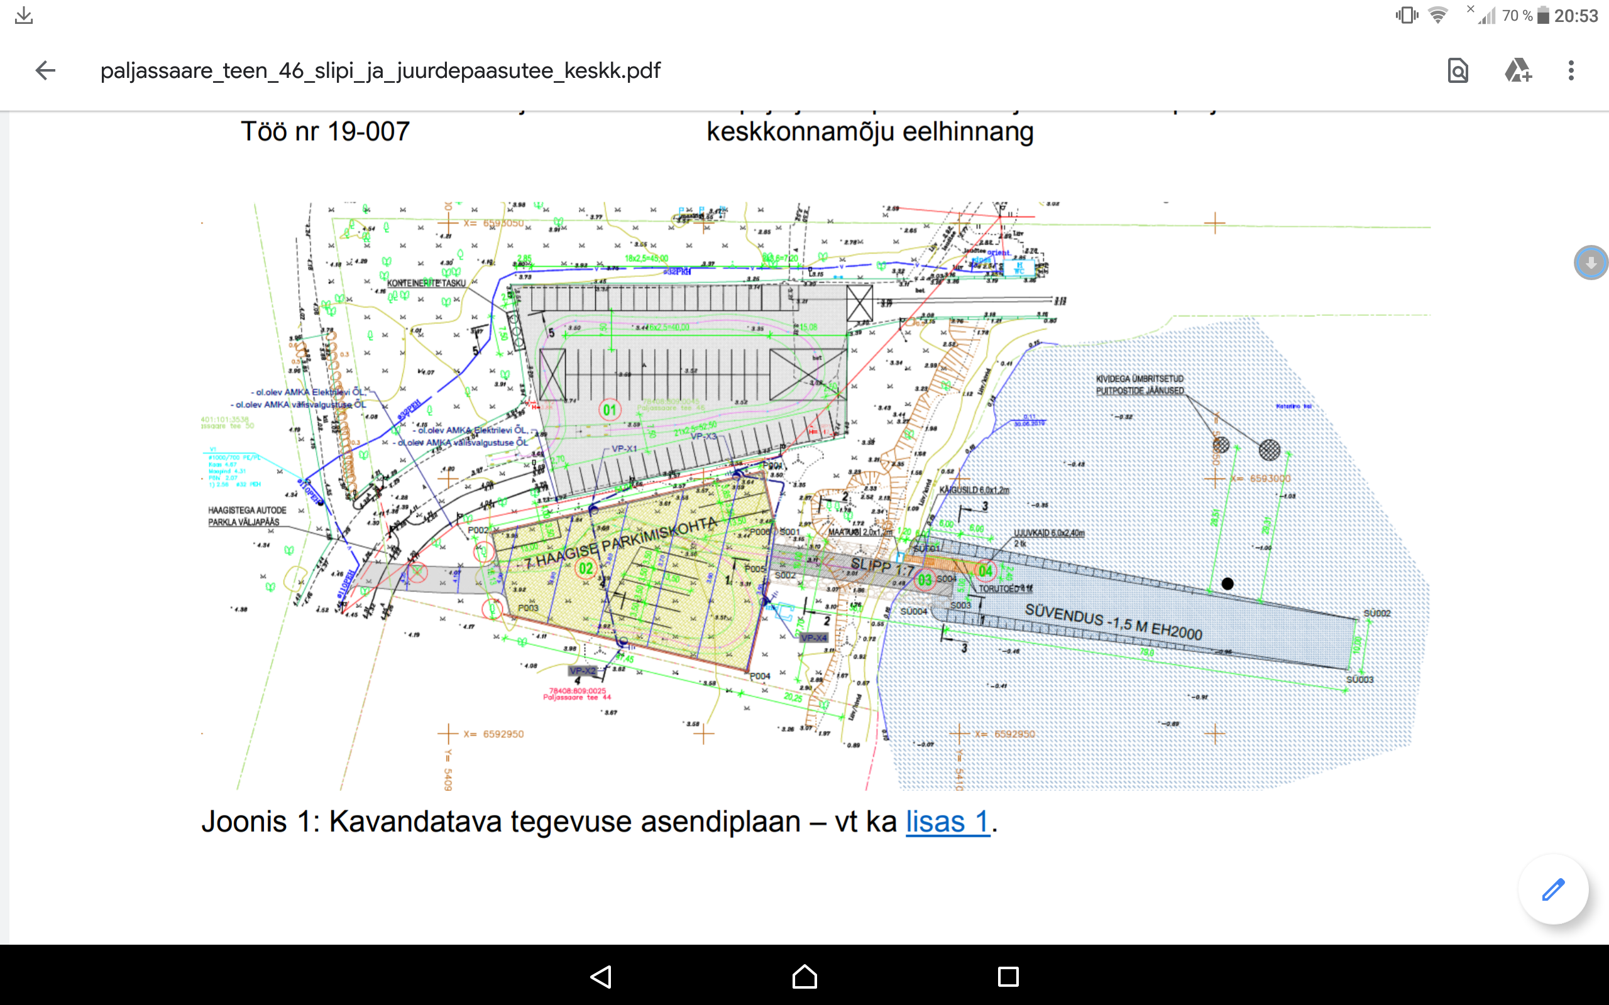Tap the PDF file name title

380,70
